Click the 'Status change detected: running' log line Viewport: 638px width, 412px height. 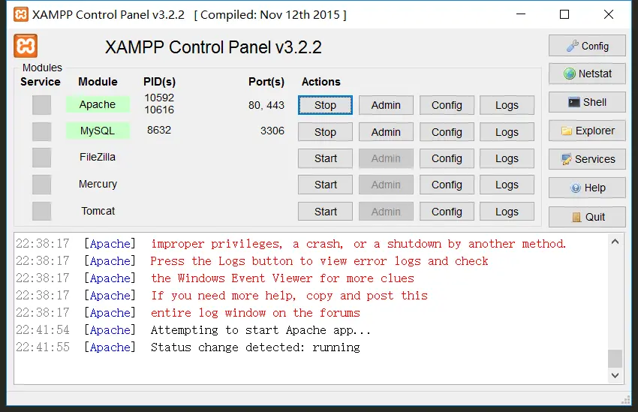[x=255, y=347]
